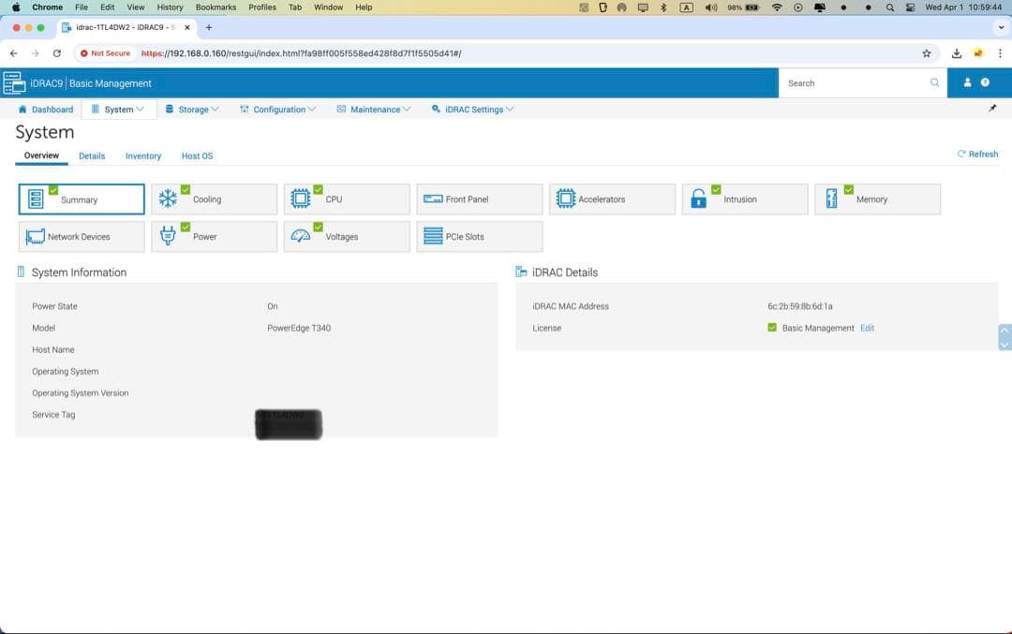Expand the System menu
Screen dimensions: 1012x634
point(119,110)
